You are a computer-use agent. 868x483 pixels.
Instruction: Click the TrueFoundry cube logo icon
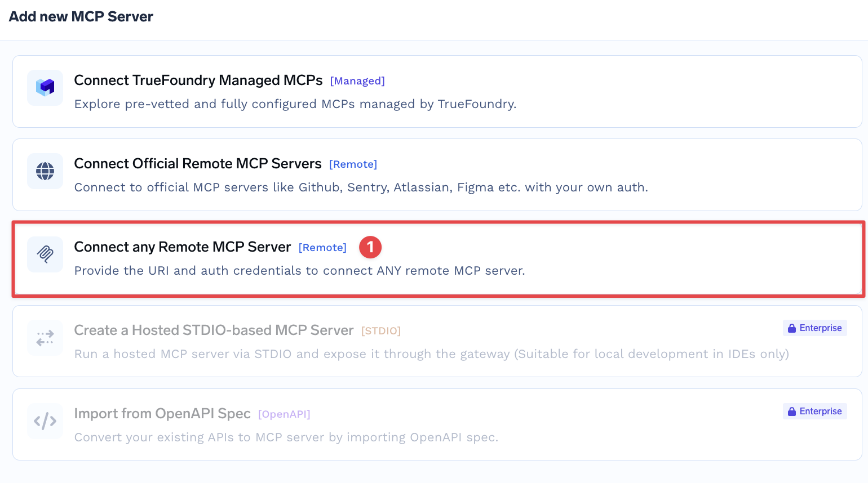tap(45, 87)
